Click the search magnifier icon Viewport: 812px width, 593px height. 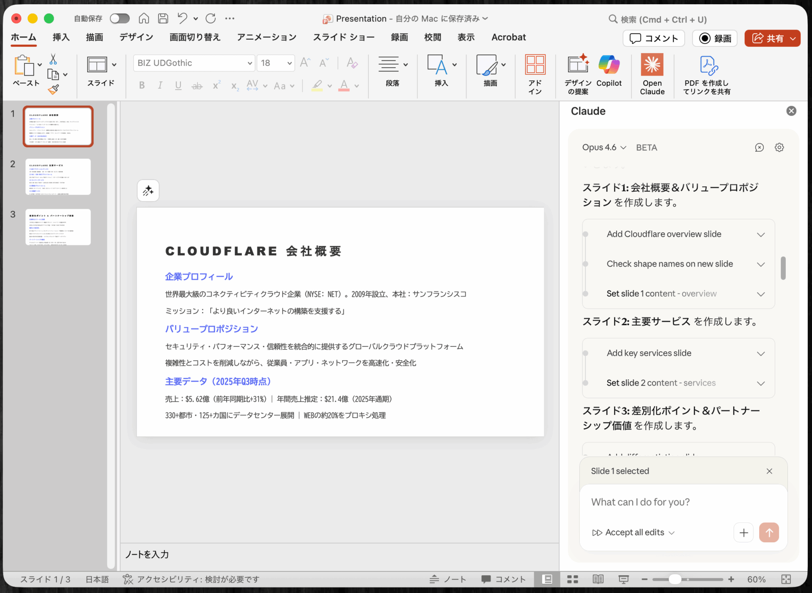pos(613,19)
